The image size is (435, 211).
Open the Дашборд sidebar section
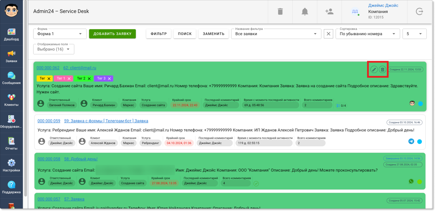click(x=11, y=35)
